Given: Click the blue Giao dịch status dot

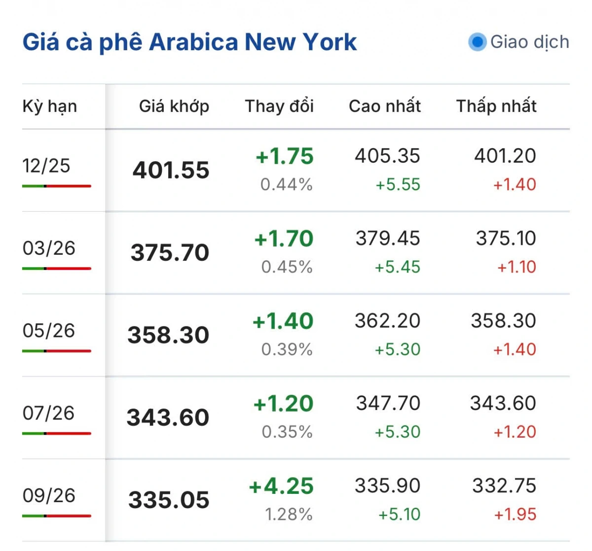Looking at the screenshot, I should pos(477,42).
